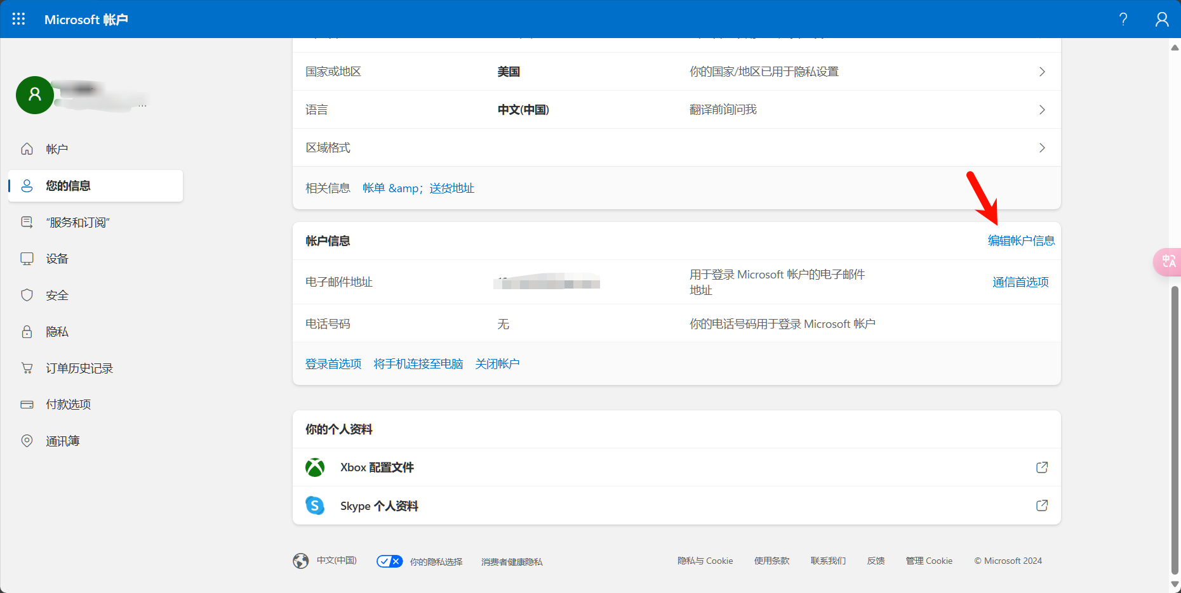Click the 编辑帐户信息 link
This screenshot has width=1181, height=593.
click(x=1021, y=241)
